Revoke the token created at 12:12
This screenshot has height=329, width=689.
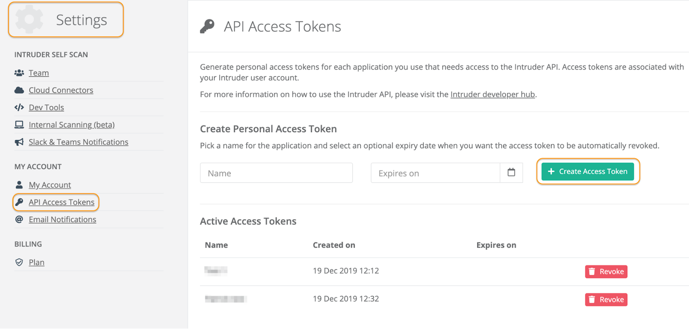pos(606,271)
